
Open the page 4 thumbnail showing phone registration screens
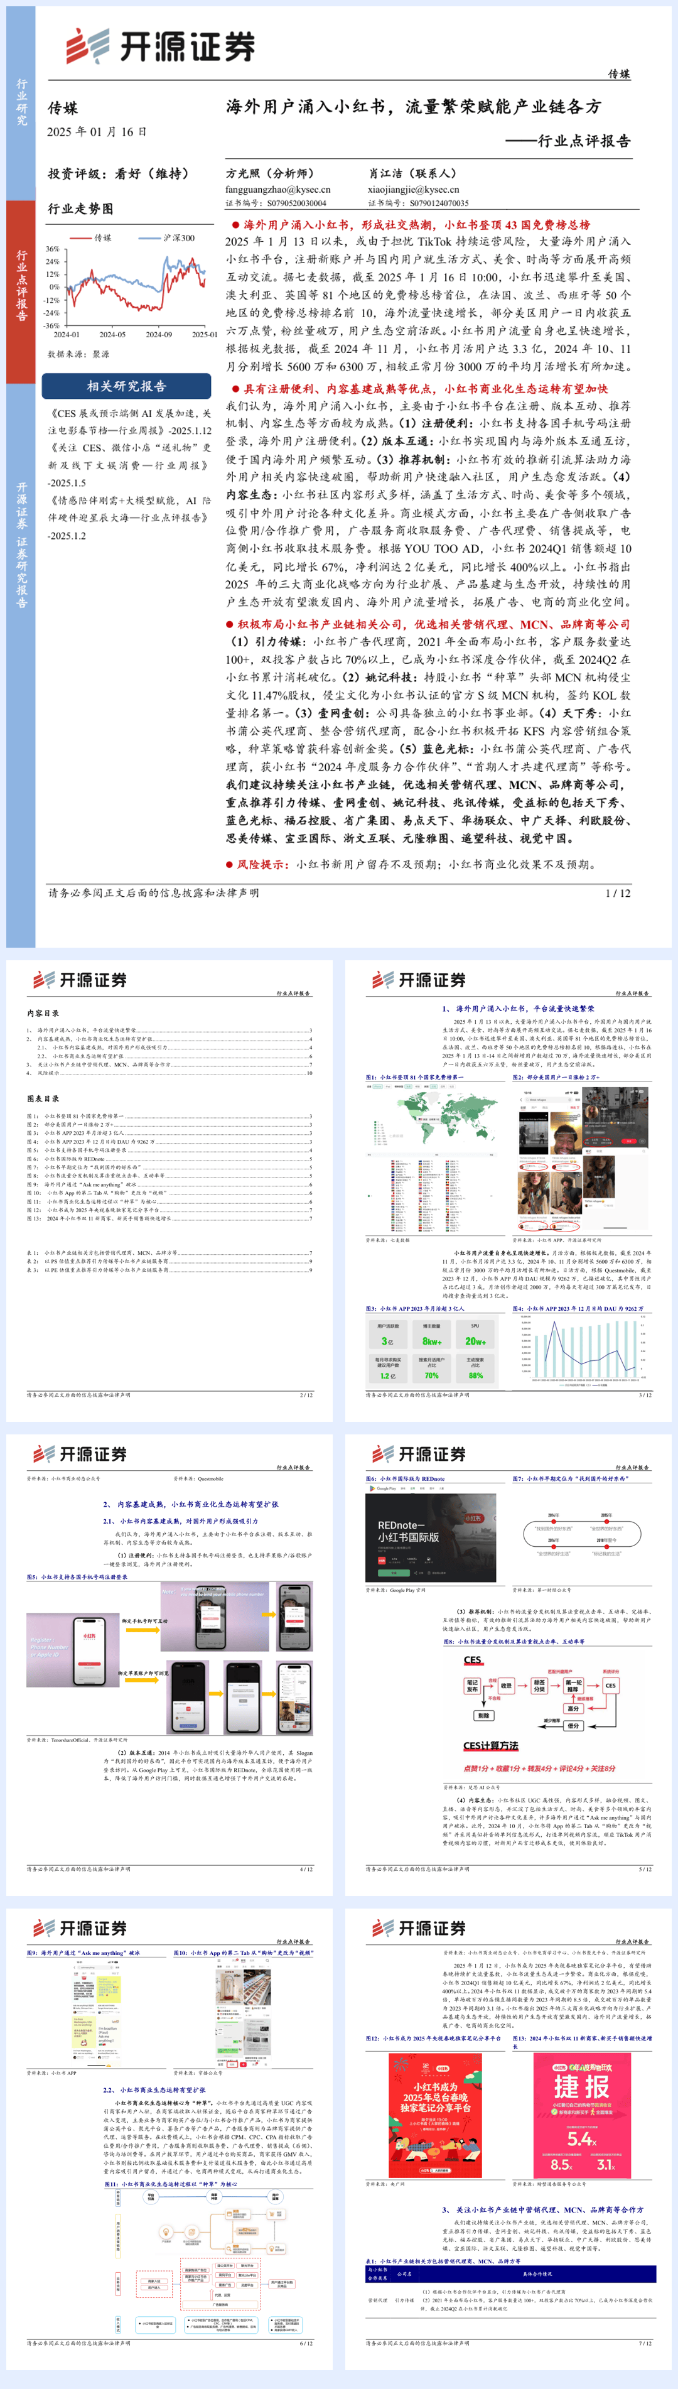(169, 1664)
